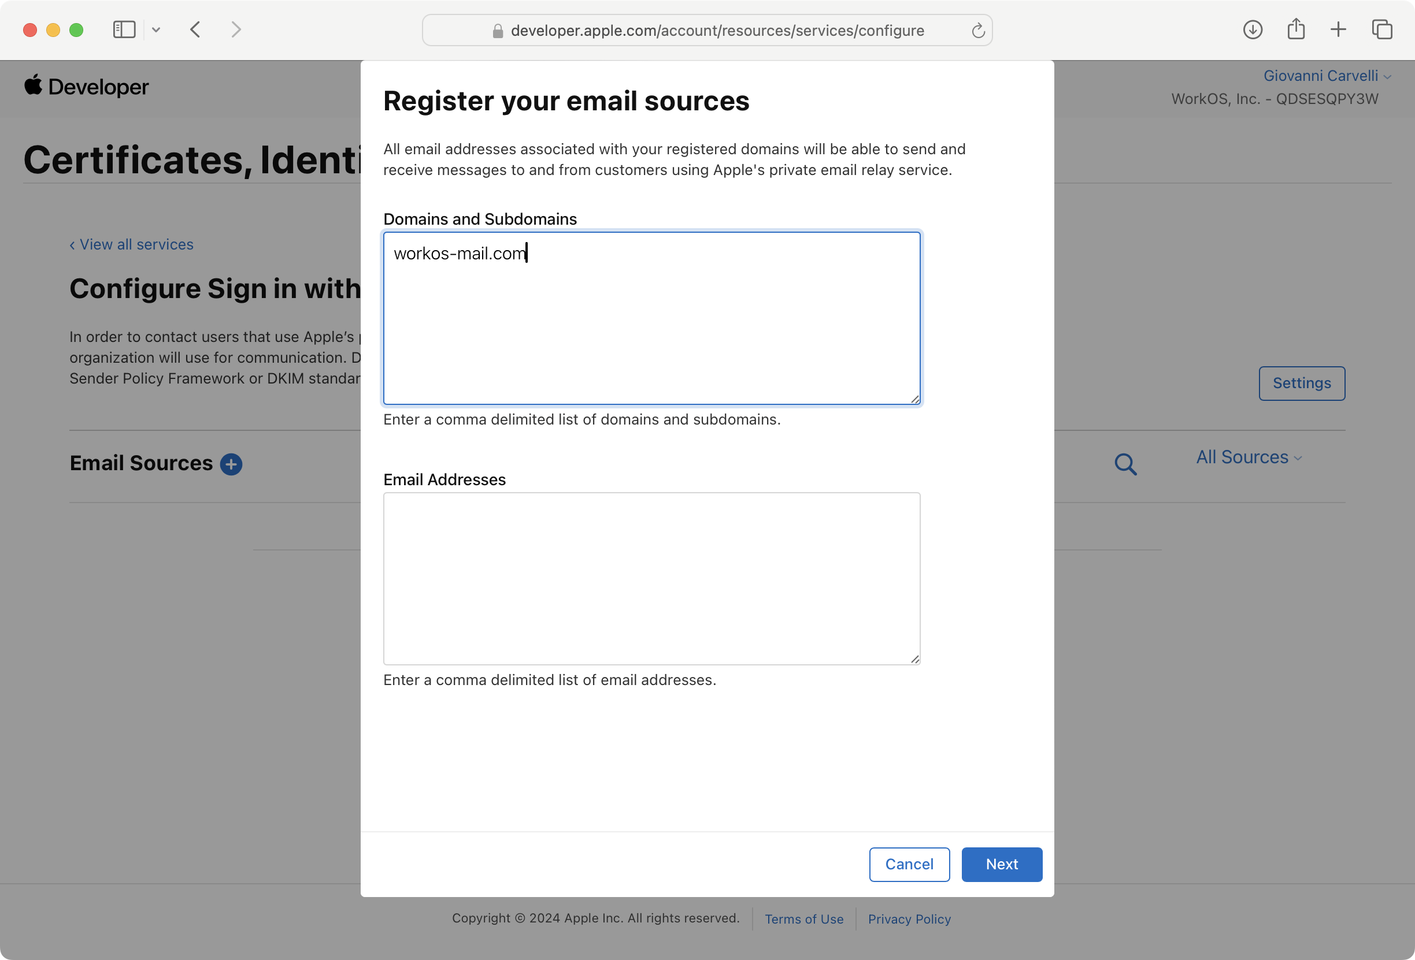Open the Safari downloads icon
This screenshot has width=1415, height=960.
pos(1253,30)
